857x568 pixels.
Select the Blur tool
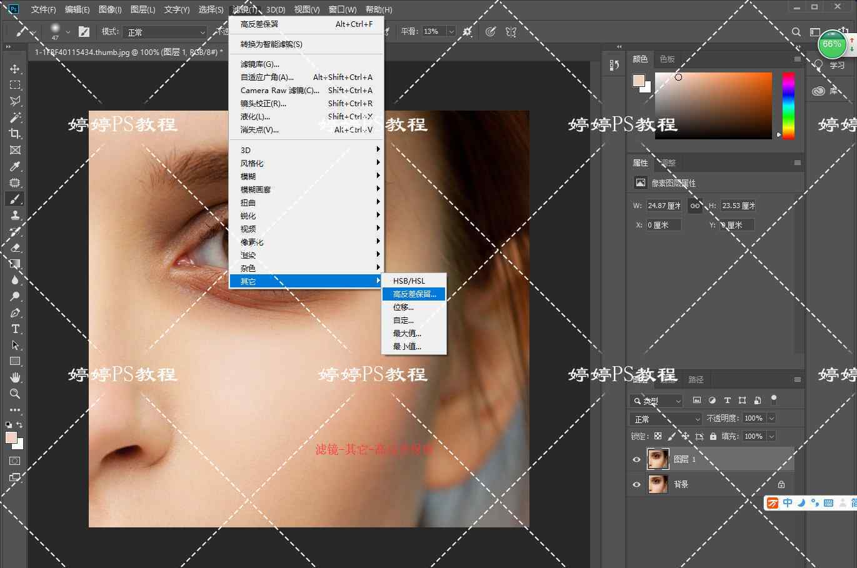click(x=15, y=280)
